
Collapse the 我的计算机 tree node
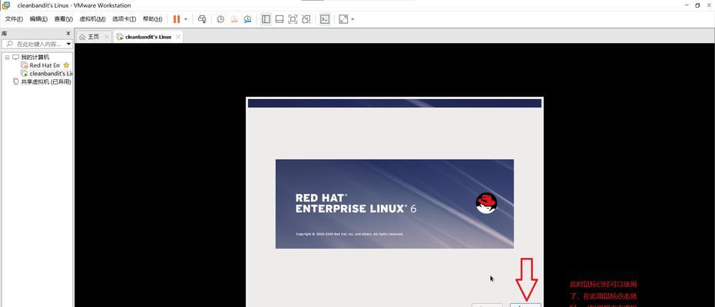tap(8, 58)
